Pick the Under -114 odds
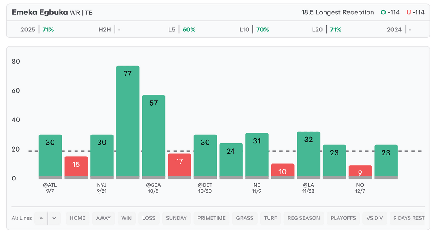This screenshot has height=236, width=436. [415, 12]
